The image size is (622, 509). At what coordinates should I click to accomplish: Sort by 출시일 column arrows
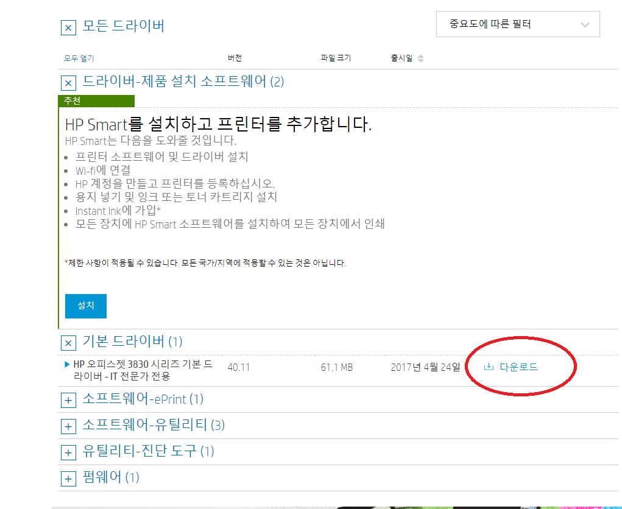point(420,58)
